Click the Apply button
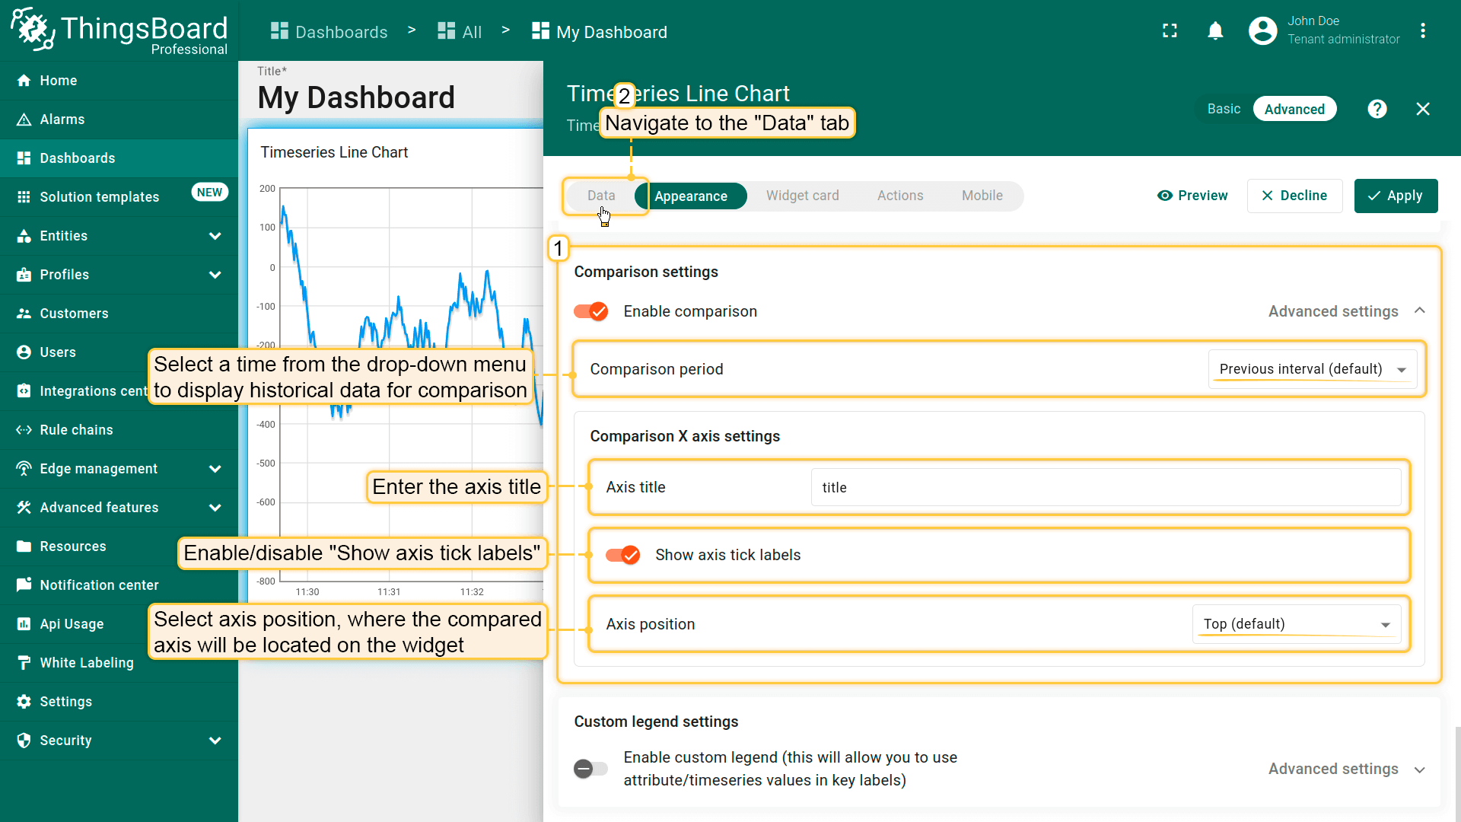The height and width of the screenshot is (822, 1461). point(1396,196)
